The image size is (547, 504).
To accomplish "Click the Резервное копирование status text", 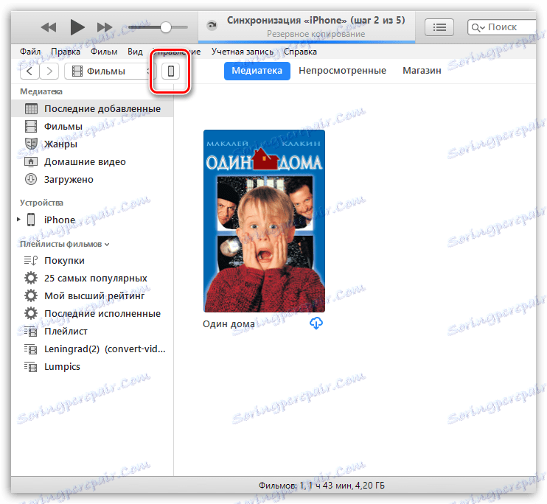I will pos(316,34).
